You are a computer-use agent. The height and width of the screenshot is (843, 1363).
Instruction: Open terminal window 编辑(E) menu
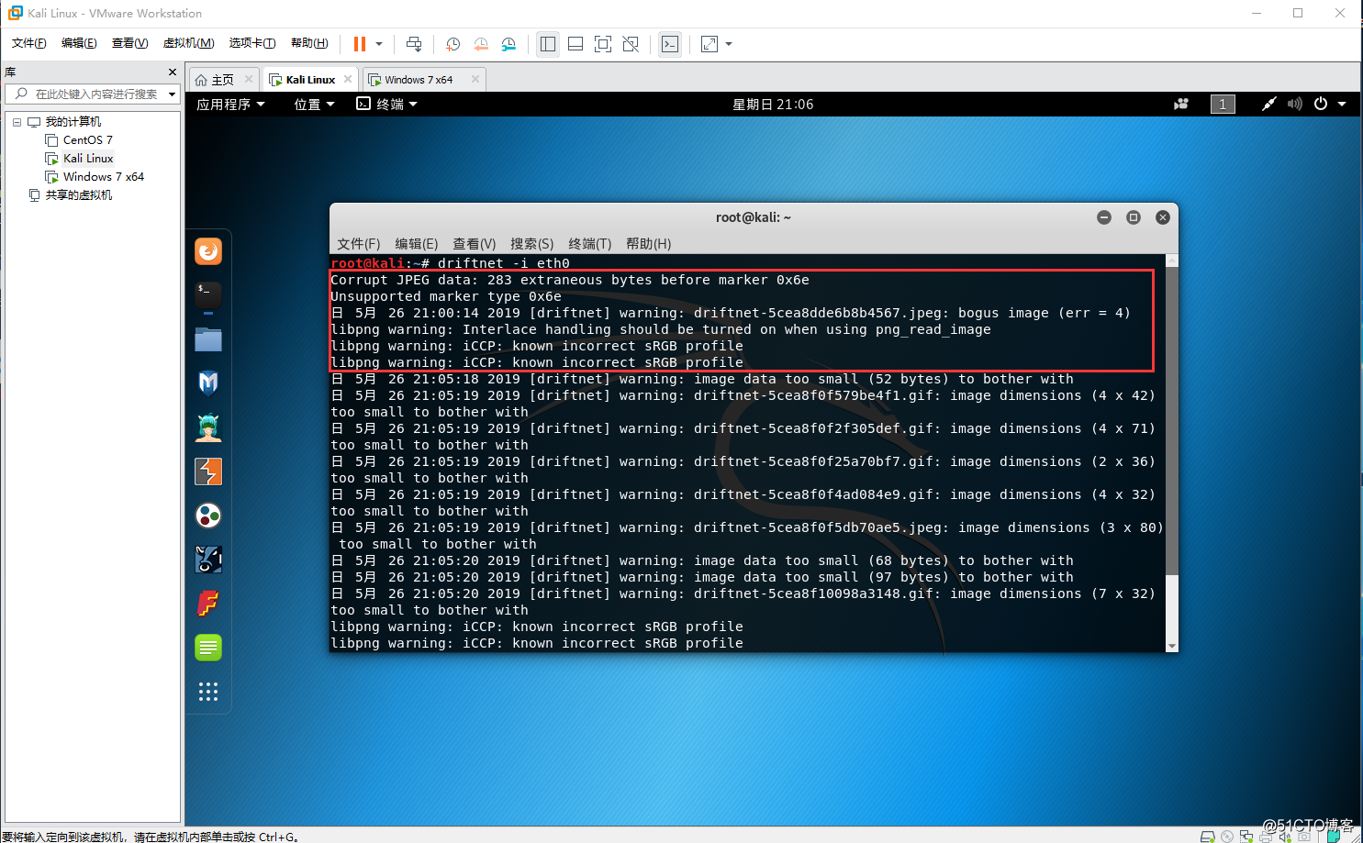[417, 243]
